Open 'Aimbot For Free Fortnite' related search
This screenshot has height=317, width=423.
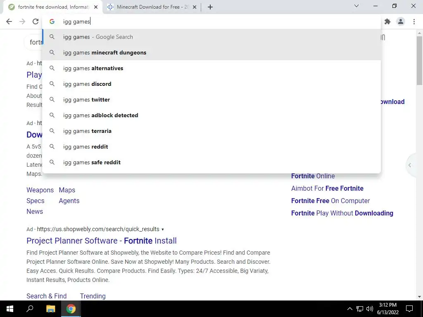[327, 188]
